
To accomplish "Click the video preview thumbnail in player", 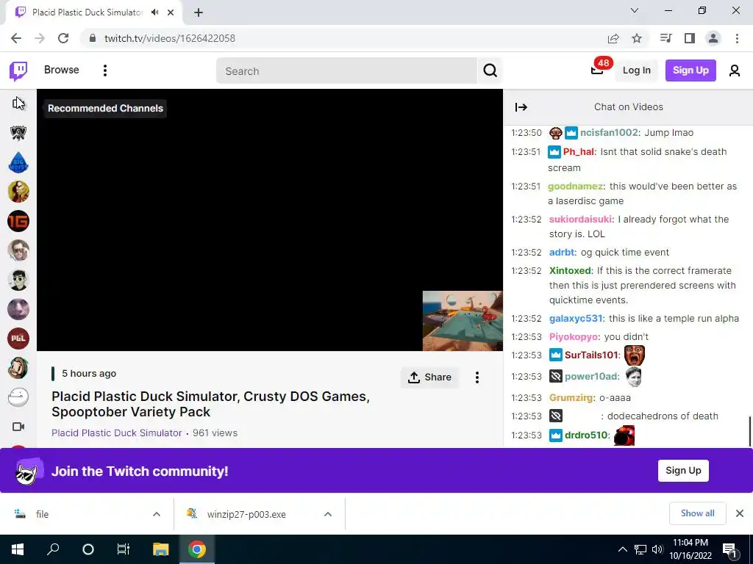I will (463, 321).
